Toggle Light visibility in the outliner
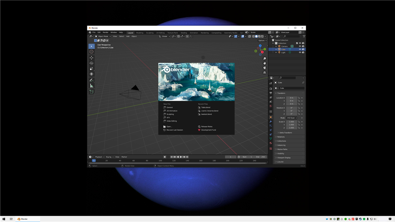The width and height of the screenshot is (395, 222). [x=300, y=53]
